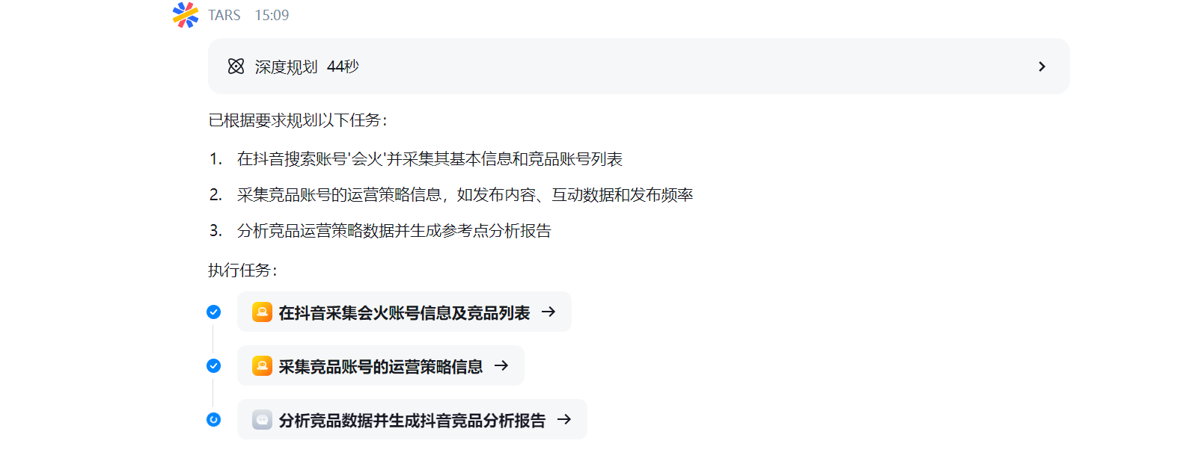Click the TARS name label
This screenshot has width=1192, height=470.
[224, 15]
